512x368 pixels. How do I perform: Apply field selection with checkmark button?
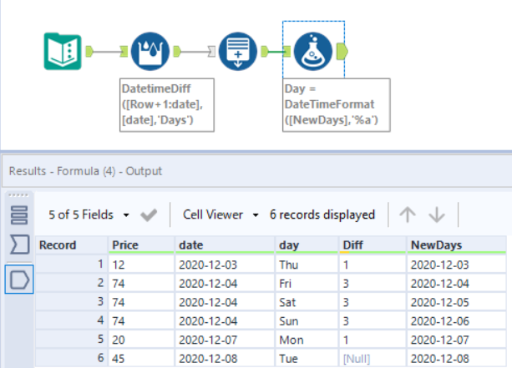click(x=149, y=215)
